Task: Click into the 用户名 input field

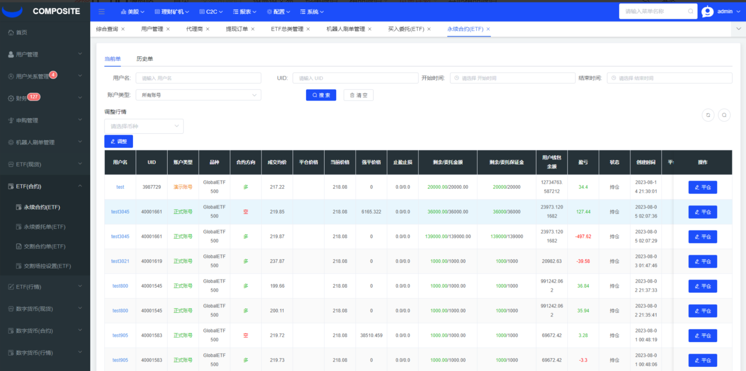Action: click(x=198, y=78)
